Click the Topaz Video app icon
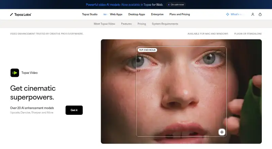 tap(15, 73)
